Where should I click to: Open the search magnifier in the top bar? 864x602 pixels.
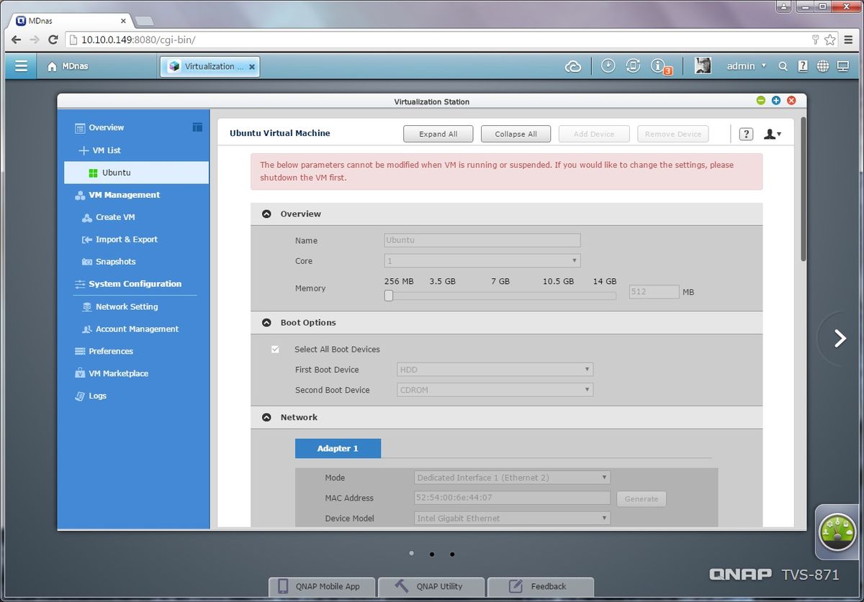[783, 66]
